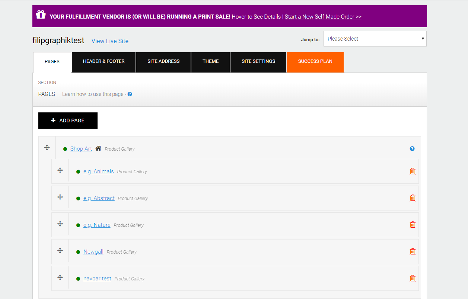468x299 pixels.
Task: Remove the e.g. Nature page
Action: pos(413,225)
